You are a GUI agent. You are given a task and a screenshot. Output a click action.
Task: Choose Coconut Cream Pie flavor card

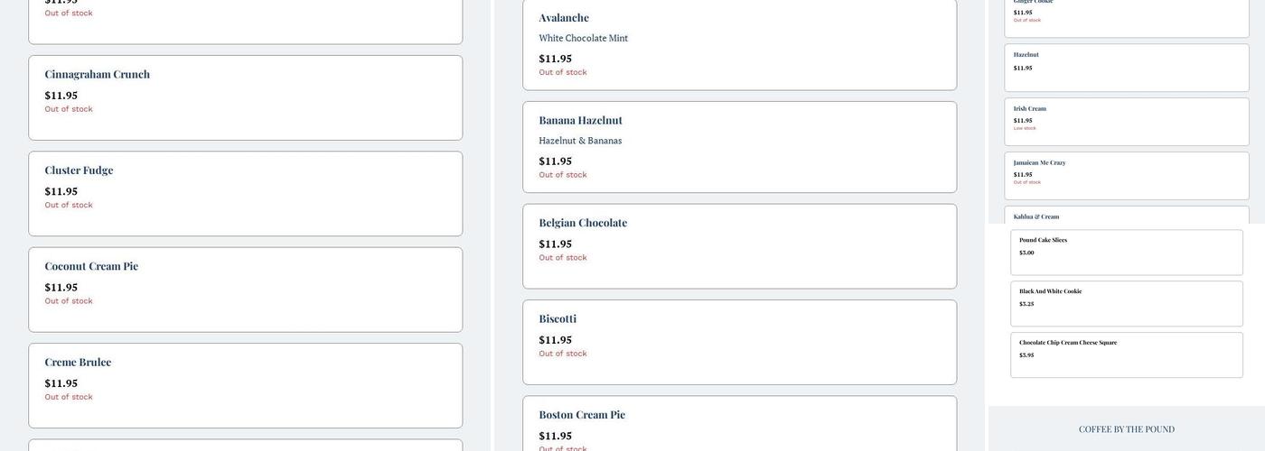pos(245,290)
